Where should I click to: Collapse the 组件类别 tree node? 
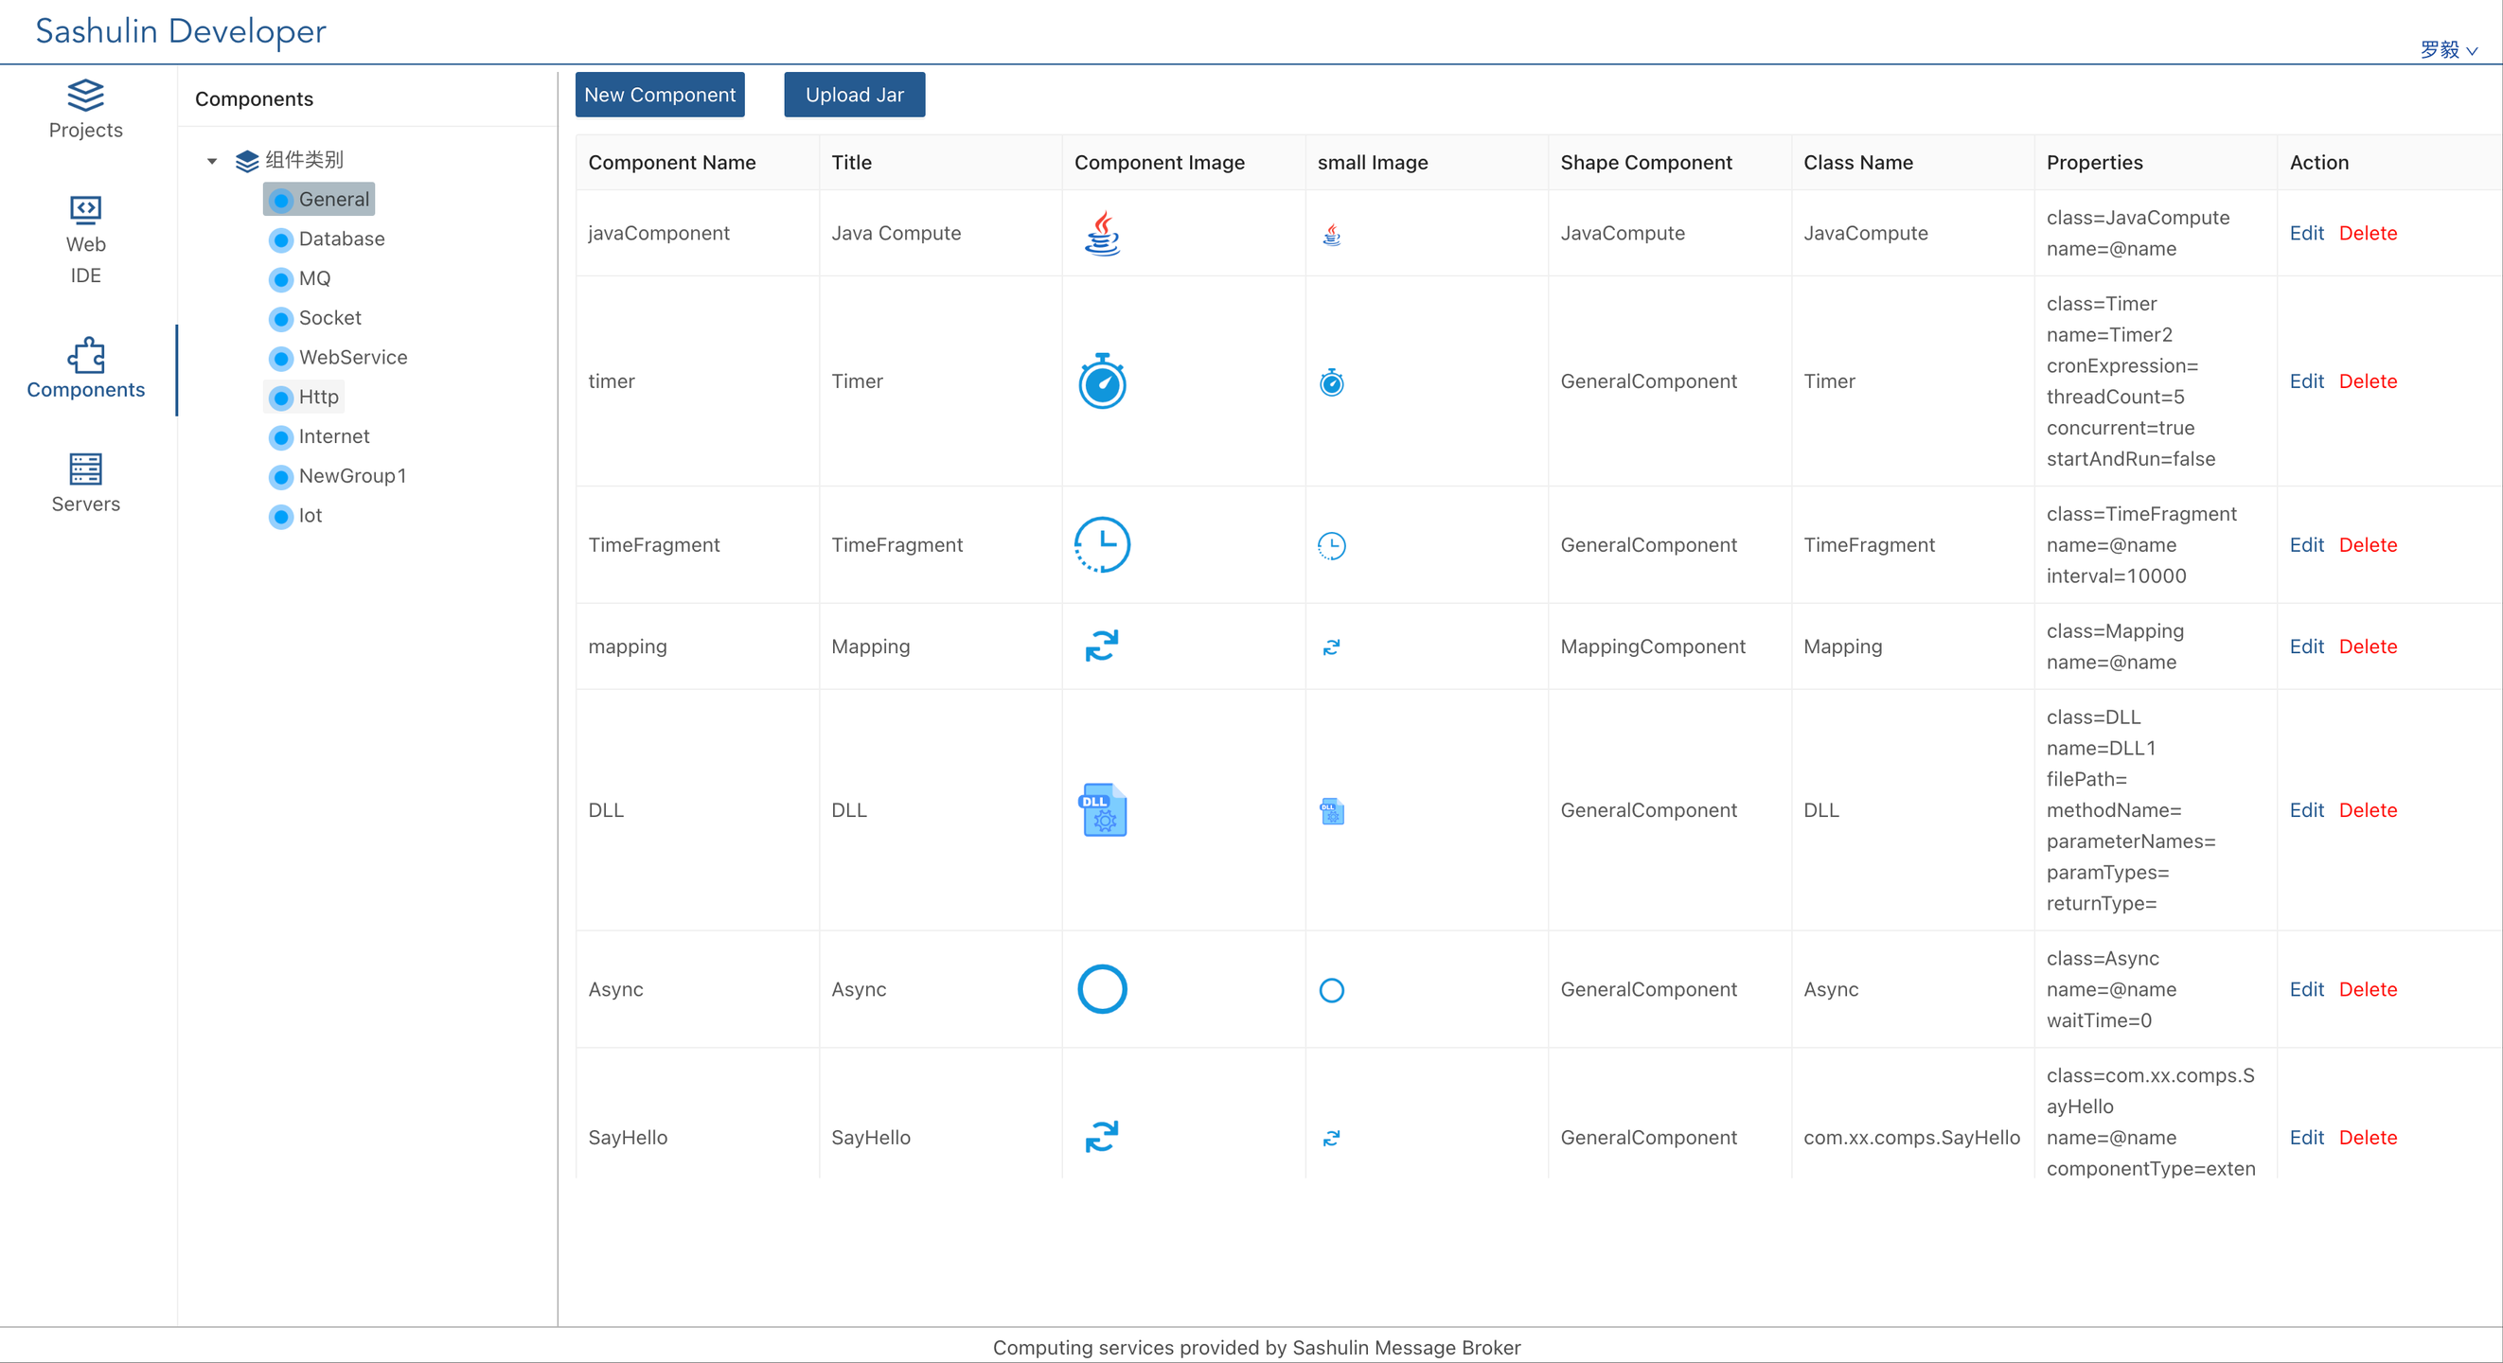click(x=212, y=160)
